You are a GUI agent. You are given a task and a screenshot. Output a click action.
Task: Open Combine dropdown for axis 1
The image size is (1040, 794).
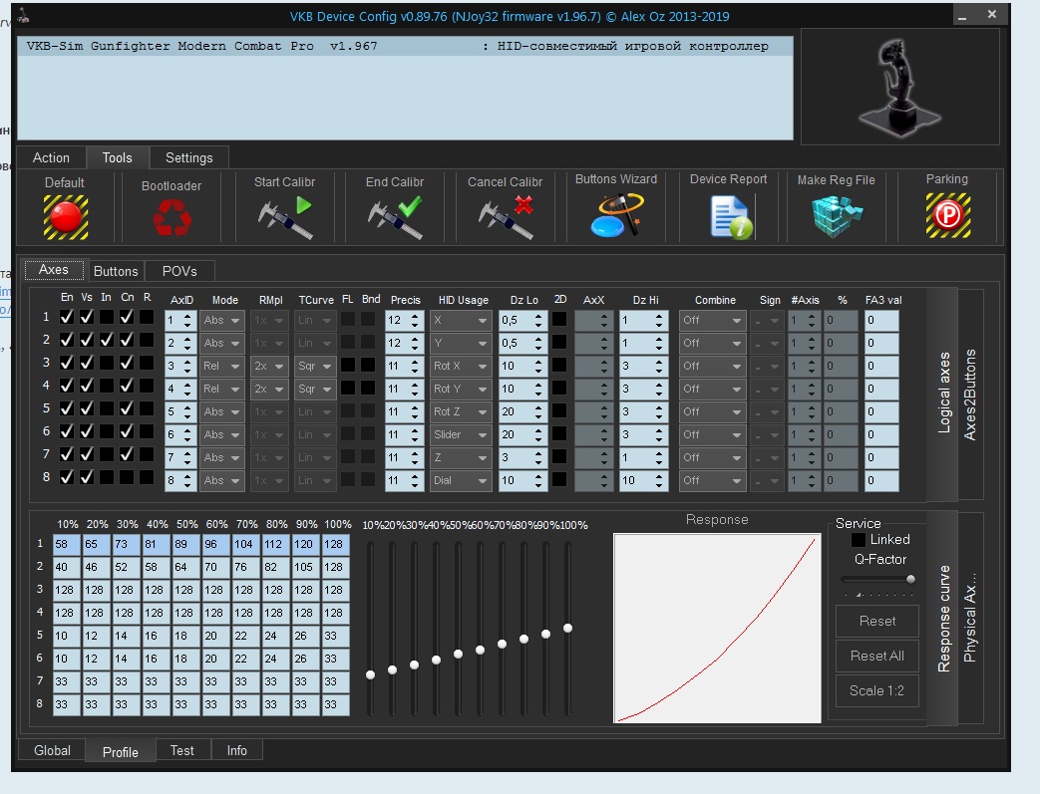tap(712, 320)
